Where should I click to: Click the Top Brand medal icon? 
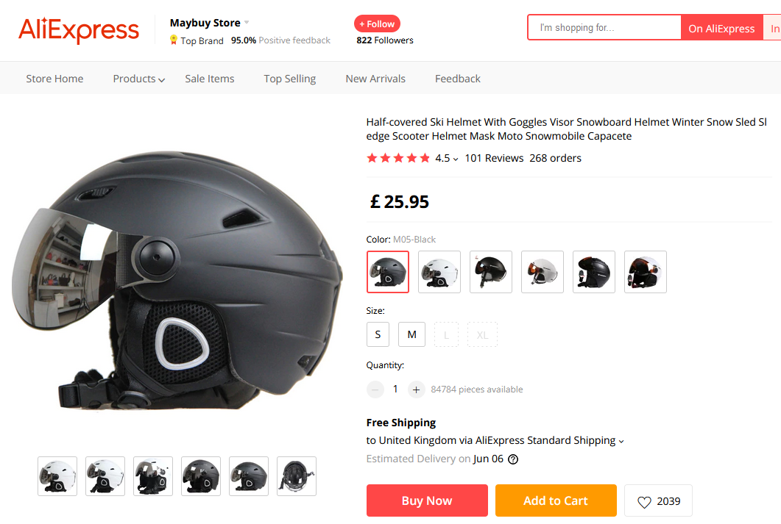(174, 40)
